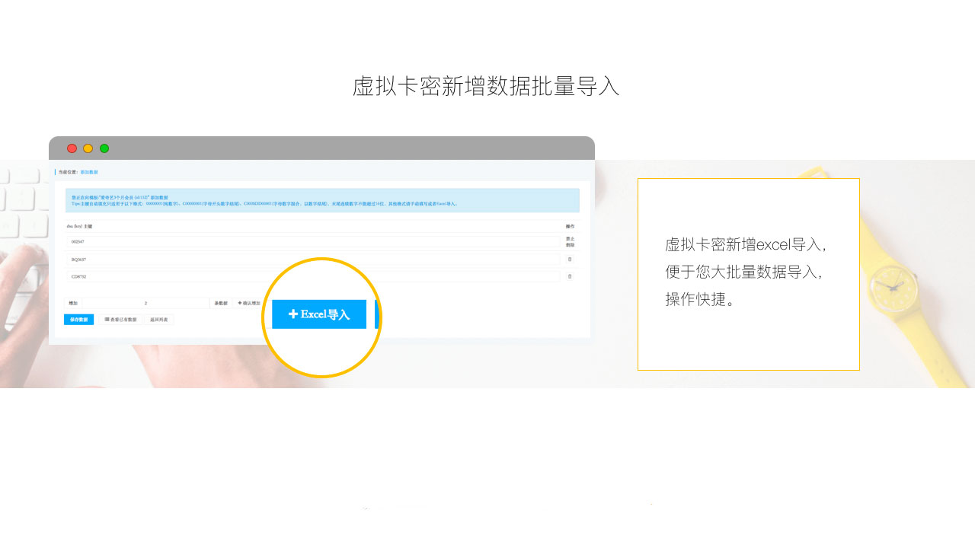Click the 添加数据 breadcrumb link

pos(89,172)
